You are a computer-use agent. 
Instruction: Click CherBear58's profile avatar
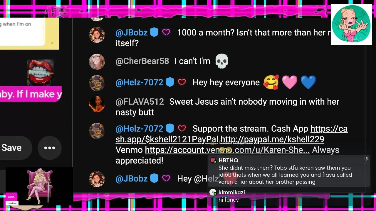(97, 62)
